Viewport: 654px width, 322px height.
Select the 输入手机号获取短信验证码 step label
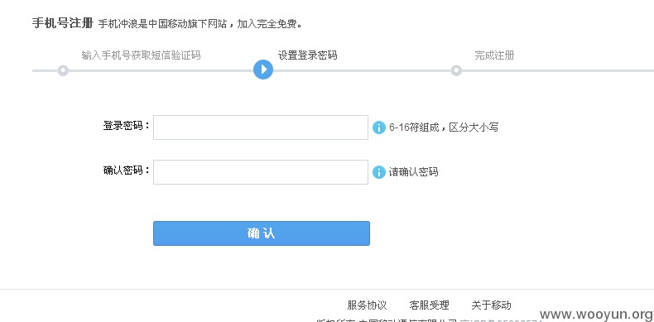[141, 55]
